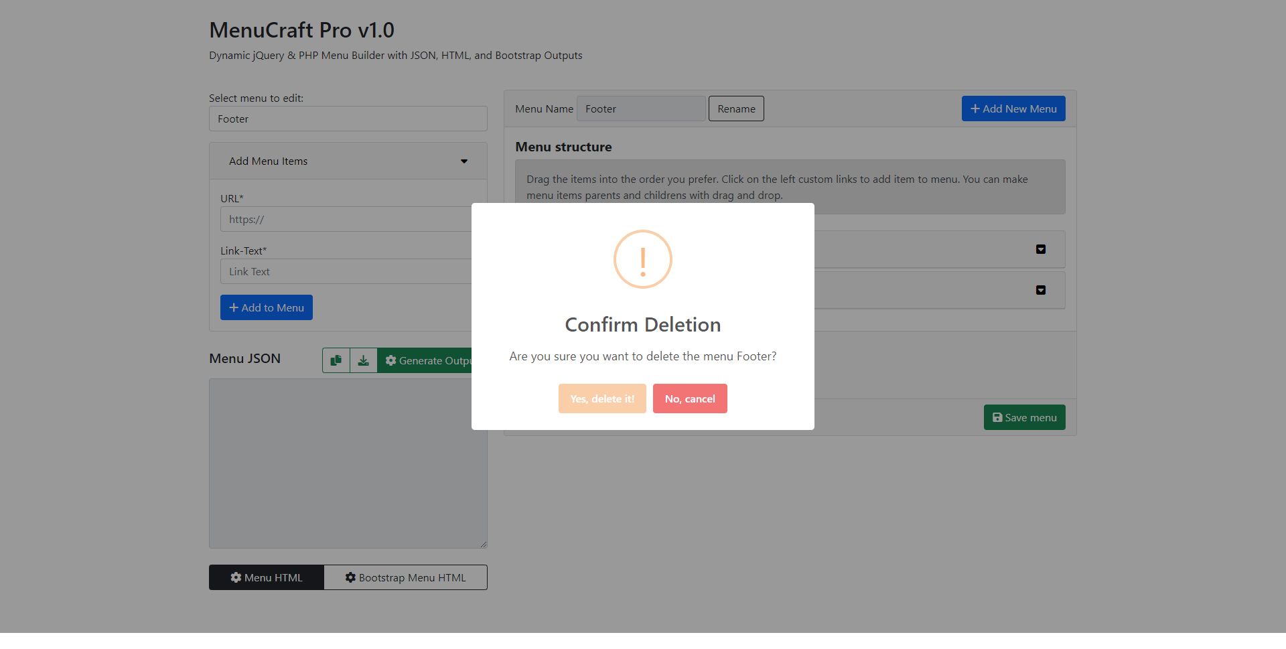Copy menu JSON with the copy icon
Viewport: 1286px width, 649px height.
coord(336,360)
